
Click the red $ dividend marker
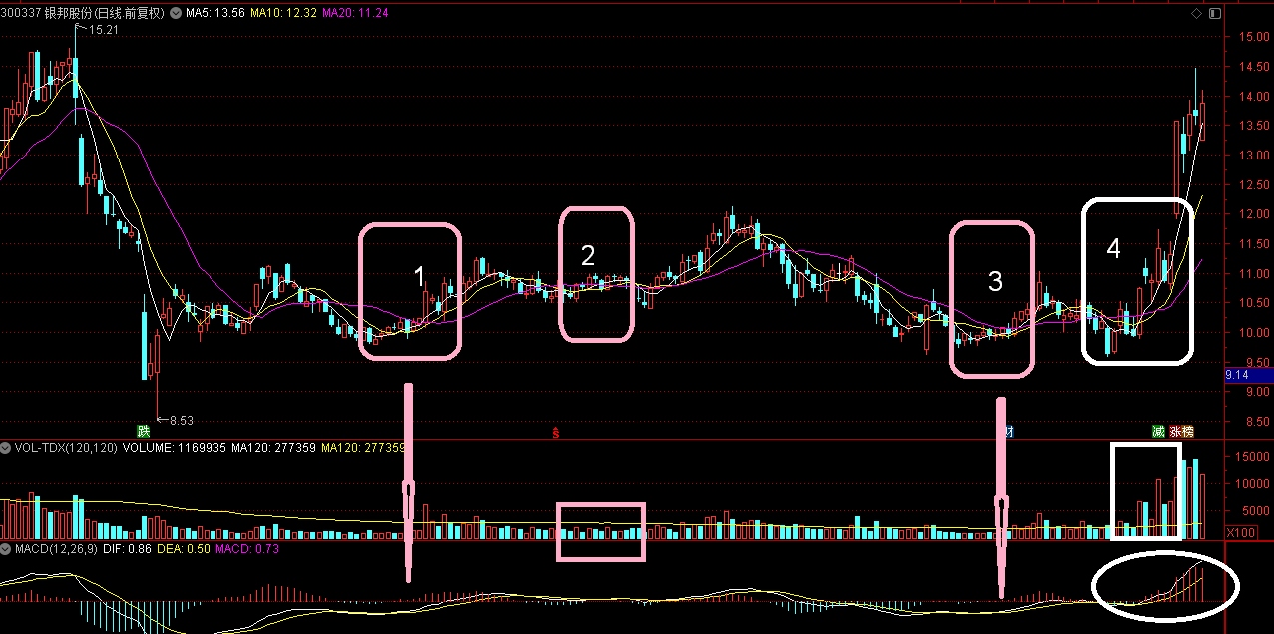point(556,432)
